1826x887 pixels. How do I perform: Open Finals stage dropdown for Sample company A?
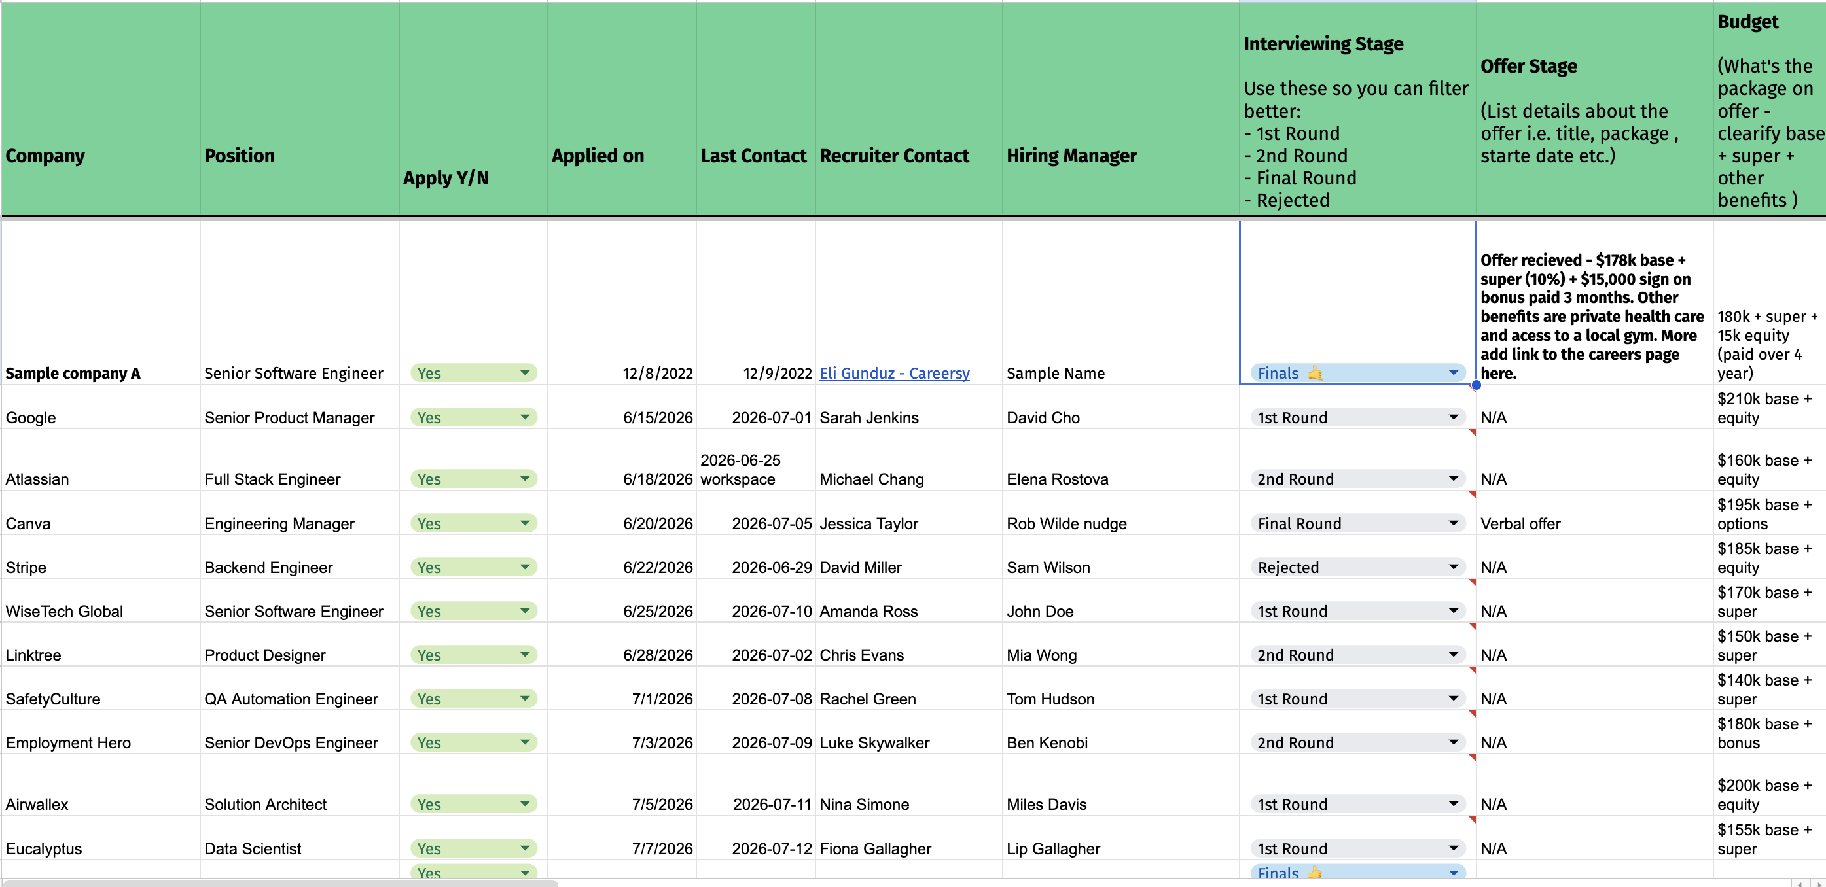pos(1357,373)
